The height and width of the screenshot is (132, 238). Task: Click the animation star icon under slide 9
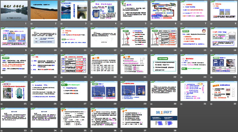pyautogui.click(x=1, y=51)
